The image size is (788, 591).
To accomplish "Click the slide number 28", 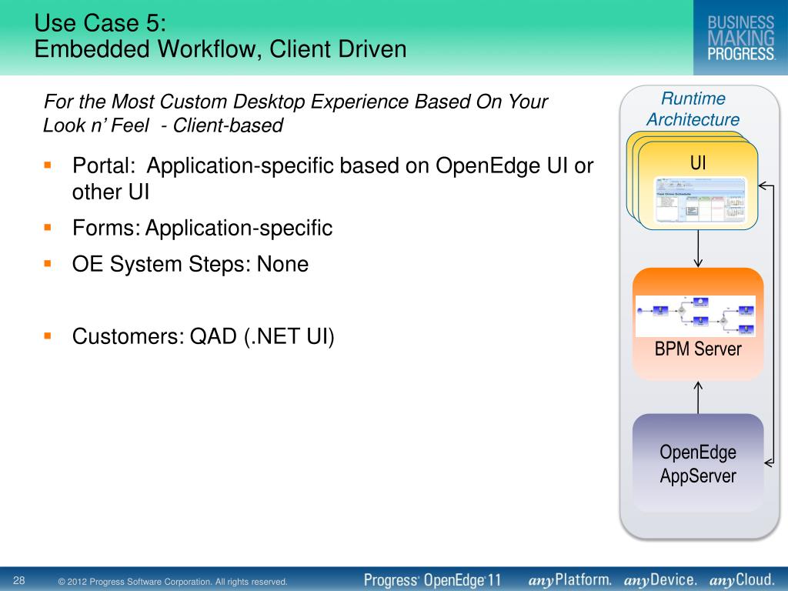I will tap(19, 580).
